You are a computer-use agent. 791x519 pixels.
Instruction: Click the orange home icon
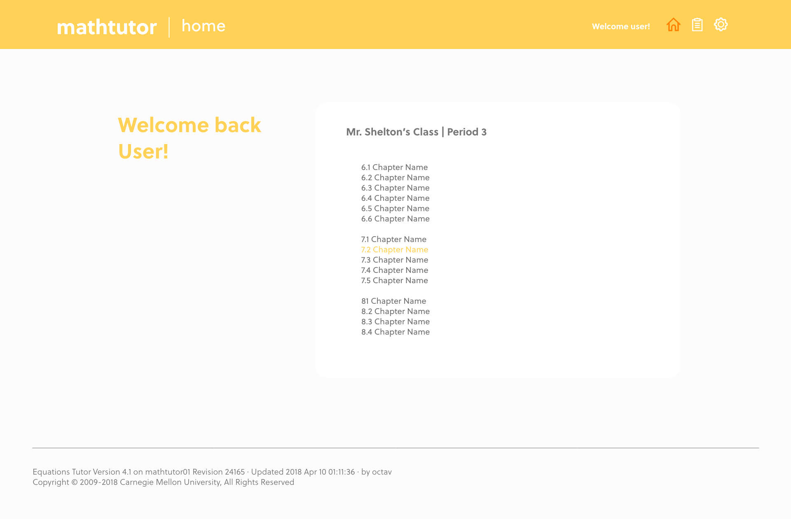(673, 25)
